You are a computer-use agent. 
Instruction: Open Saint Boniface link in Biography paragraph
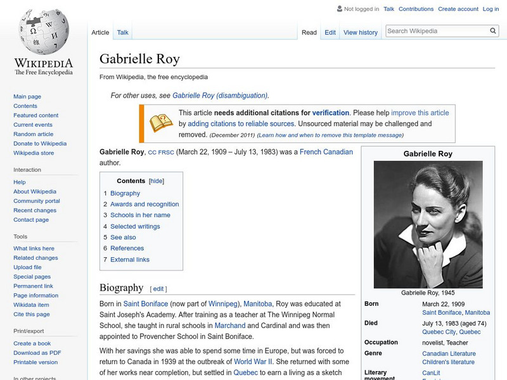[146, 304]
